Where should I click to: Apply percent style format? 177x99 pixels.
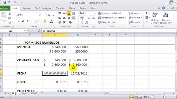point(88,18)
